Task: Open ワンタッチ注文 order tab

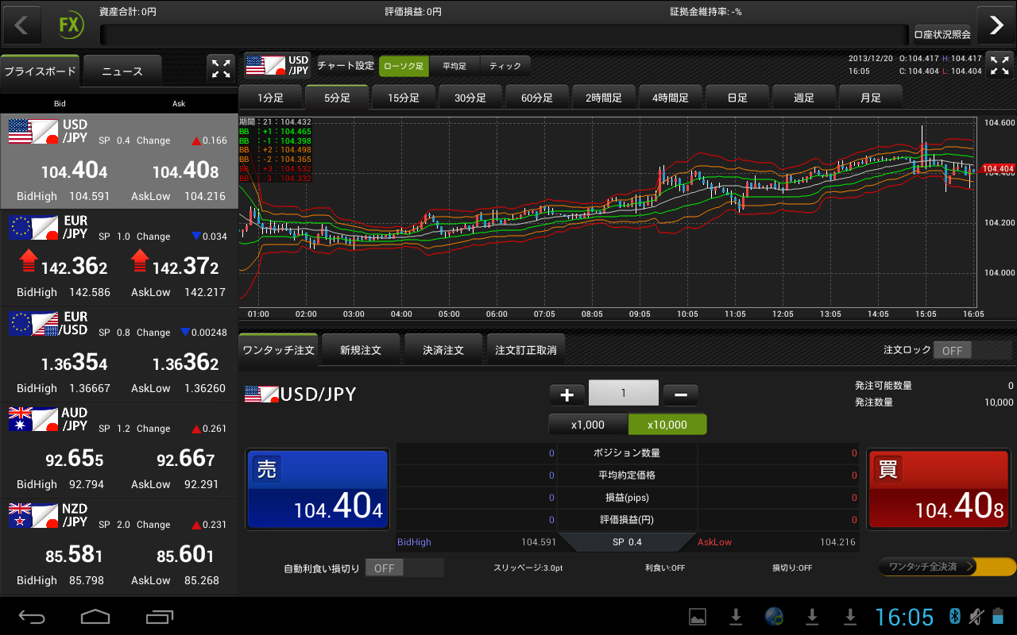Action: tap(278, 350)
